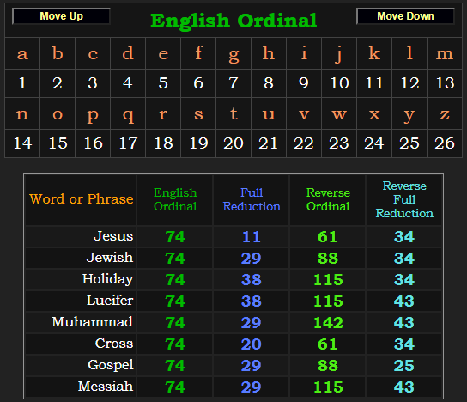Viewport: 467px width, 402px height.
Task: Click the English Ordinal title heading
Action: (233, 21)
